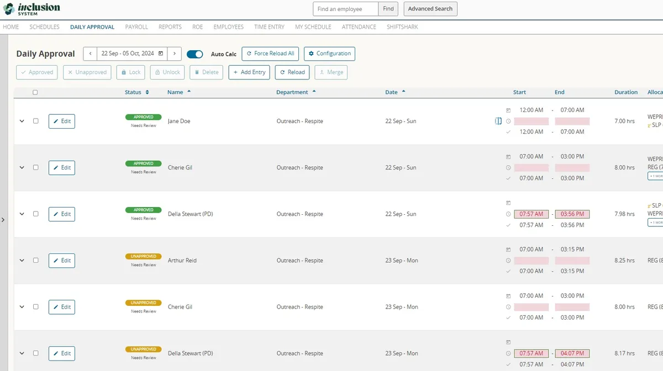Expand Jane Doe's row details
The image size is (663, 371).
click(22, 121)
